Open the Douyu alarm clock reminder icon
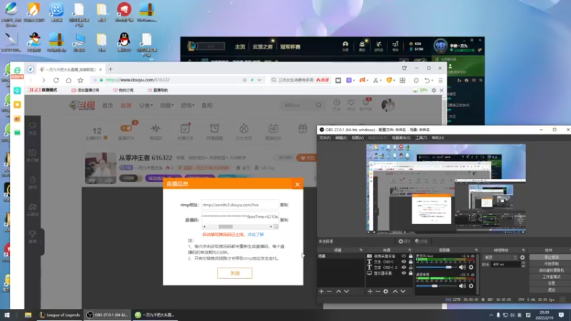This screenshot has height=321, width=571. (x=215, y=128)
